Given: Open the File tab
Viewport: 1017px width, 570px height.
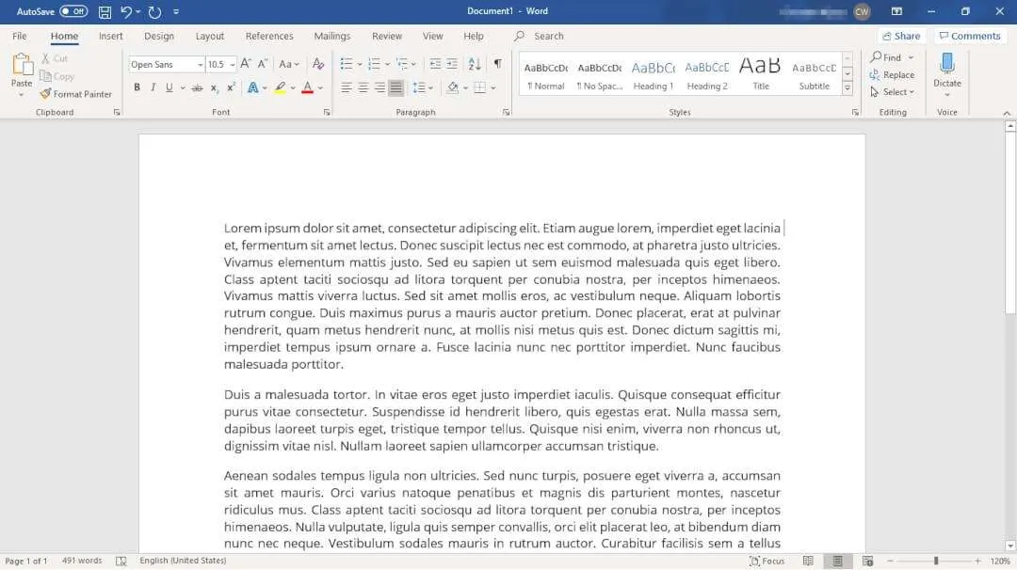Looking at the screenshot, I should tap(20, 37).
